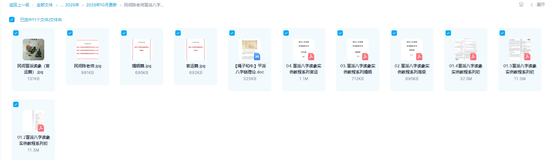Click file name 04.盲派八字读象实例教程系列官运
The image size is (554, 160).
pyautogui.click(x=304, y=69)
